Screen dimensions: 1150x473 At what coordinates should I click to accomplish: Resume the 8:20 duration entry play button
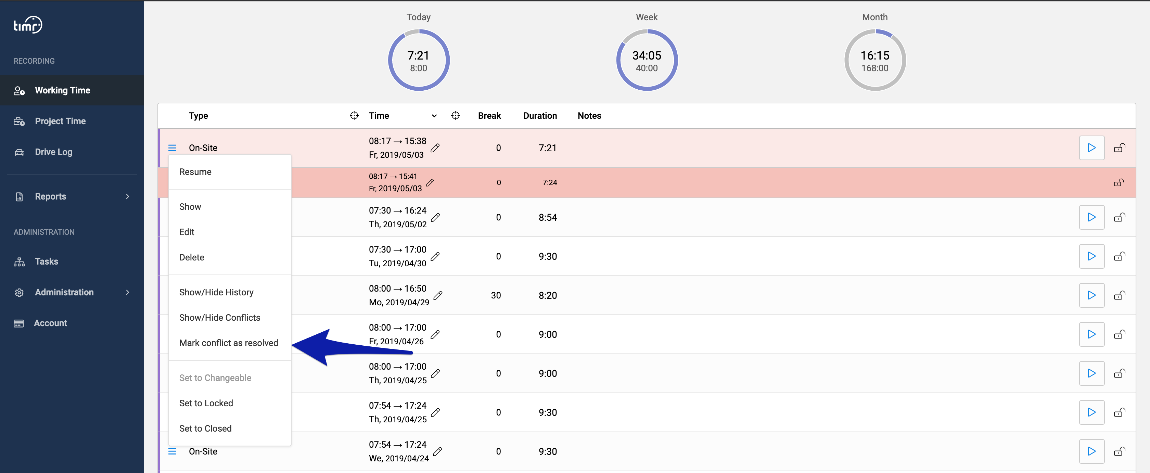point(1091,296)
